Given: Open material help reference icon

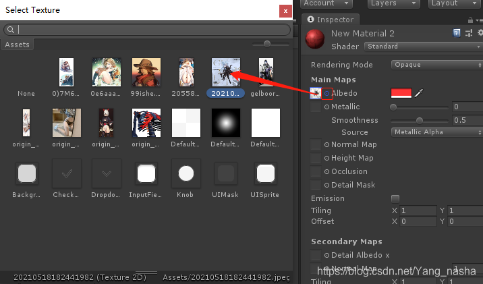Looking at the screenshot, I should click(x=456, y=33).
